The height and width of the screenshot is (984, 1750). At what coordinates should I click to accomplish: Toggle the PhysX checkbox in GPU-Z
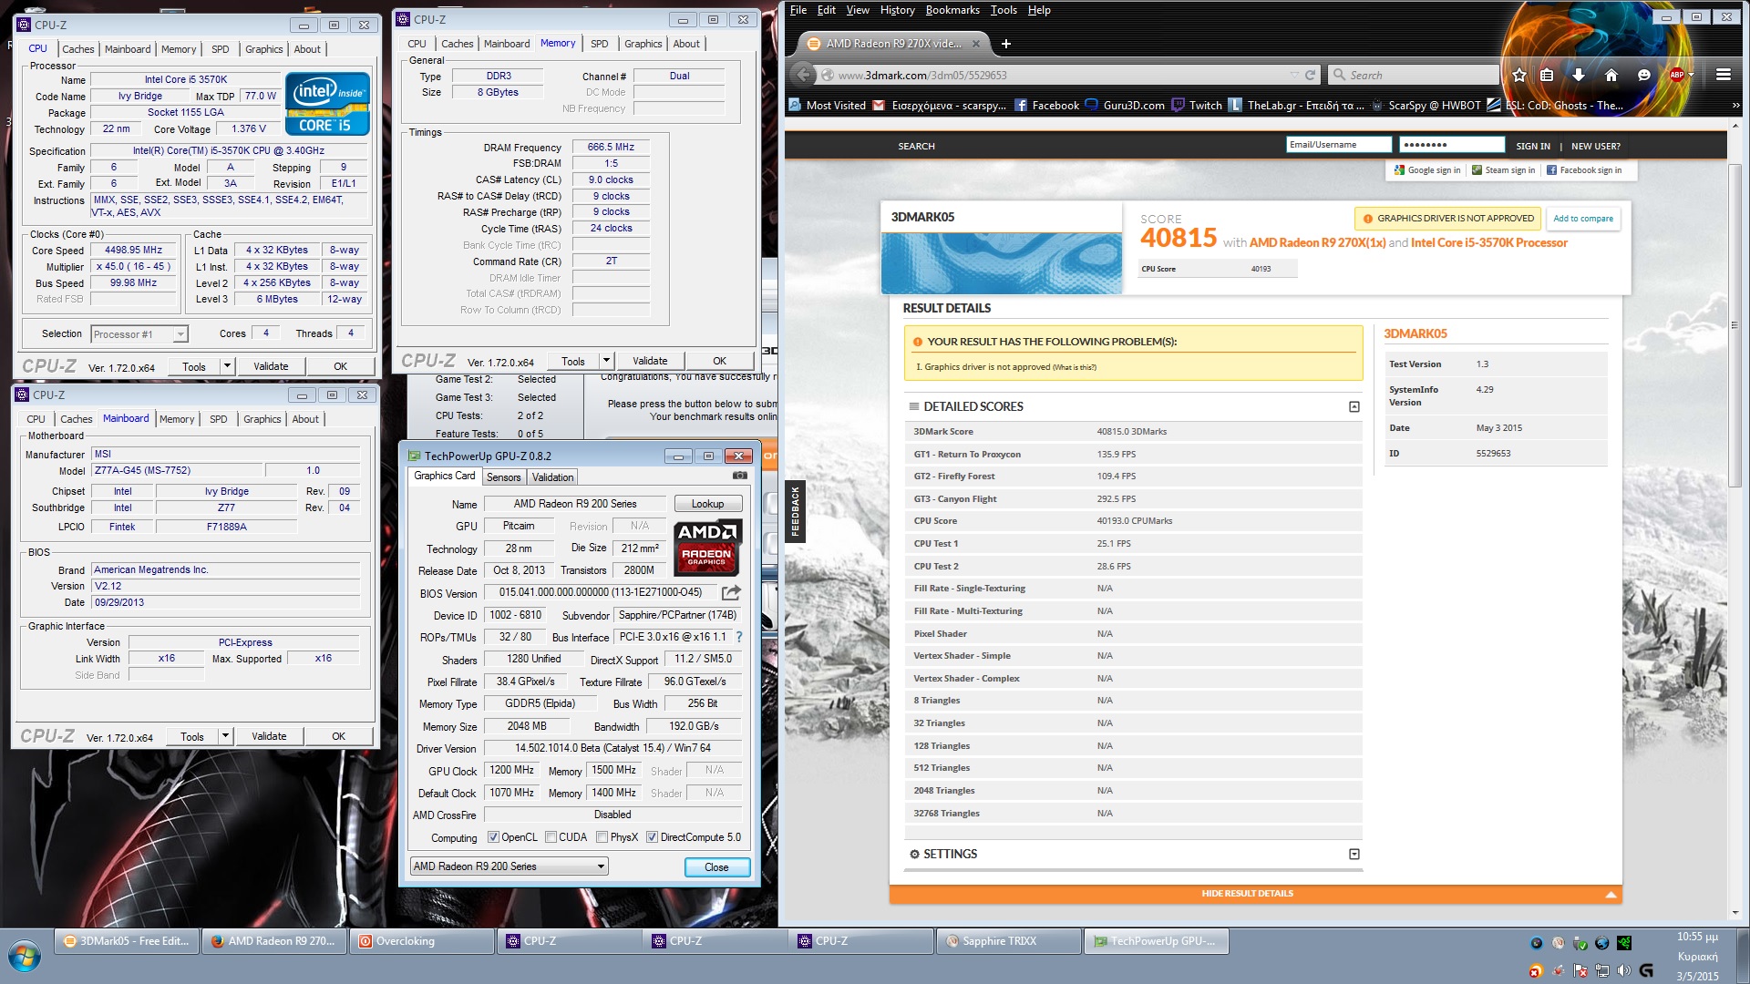point(602,836)
